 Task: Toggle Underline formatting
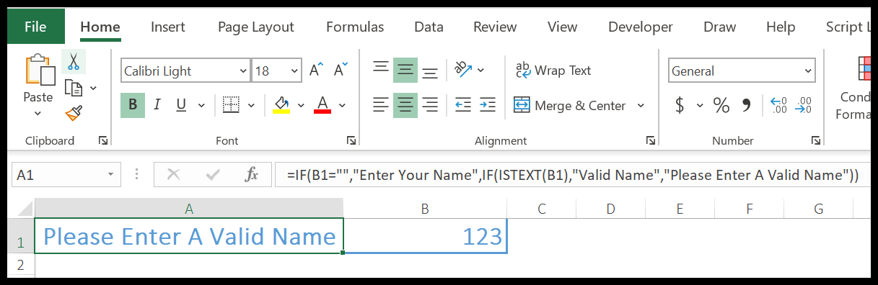(x=180, y=105)
